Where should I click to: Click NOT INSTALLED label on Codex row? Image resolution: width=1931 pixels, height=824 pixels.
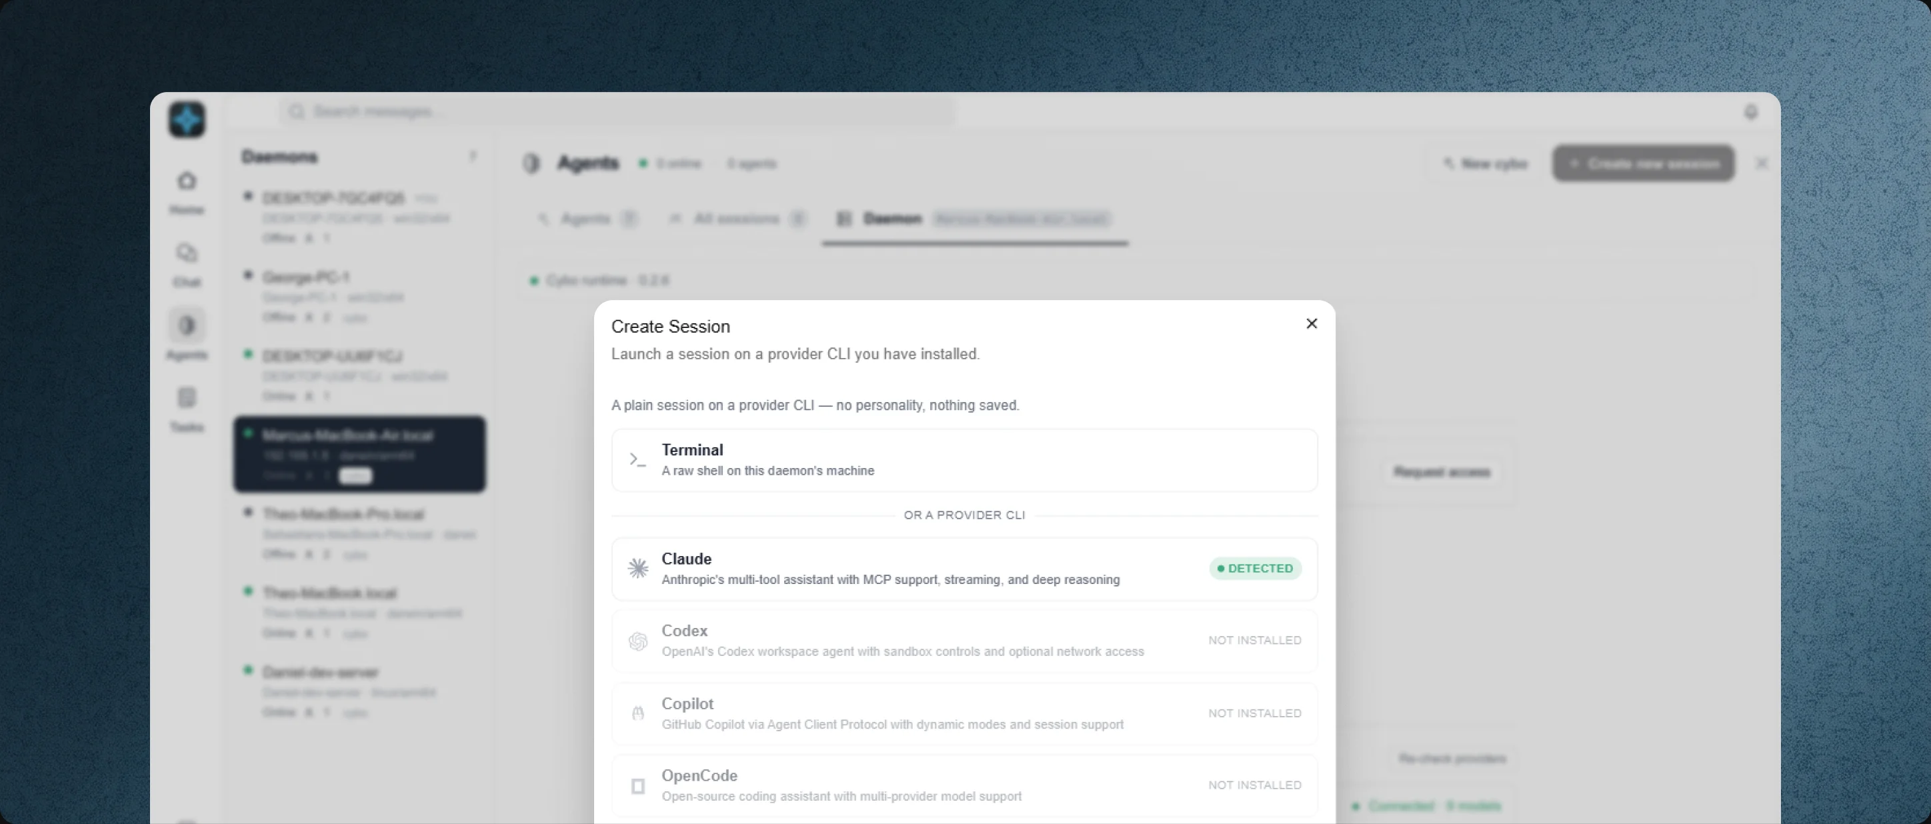tap(1255, 640)
